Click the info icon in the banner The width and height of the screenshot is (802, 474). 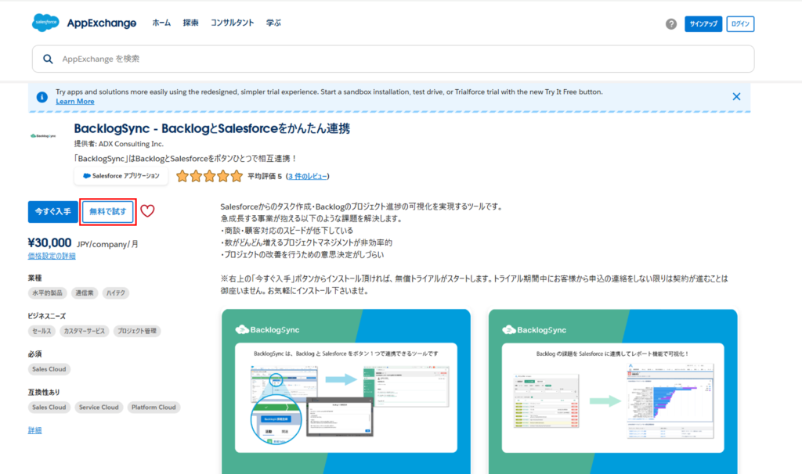42,96
